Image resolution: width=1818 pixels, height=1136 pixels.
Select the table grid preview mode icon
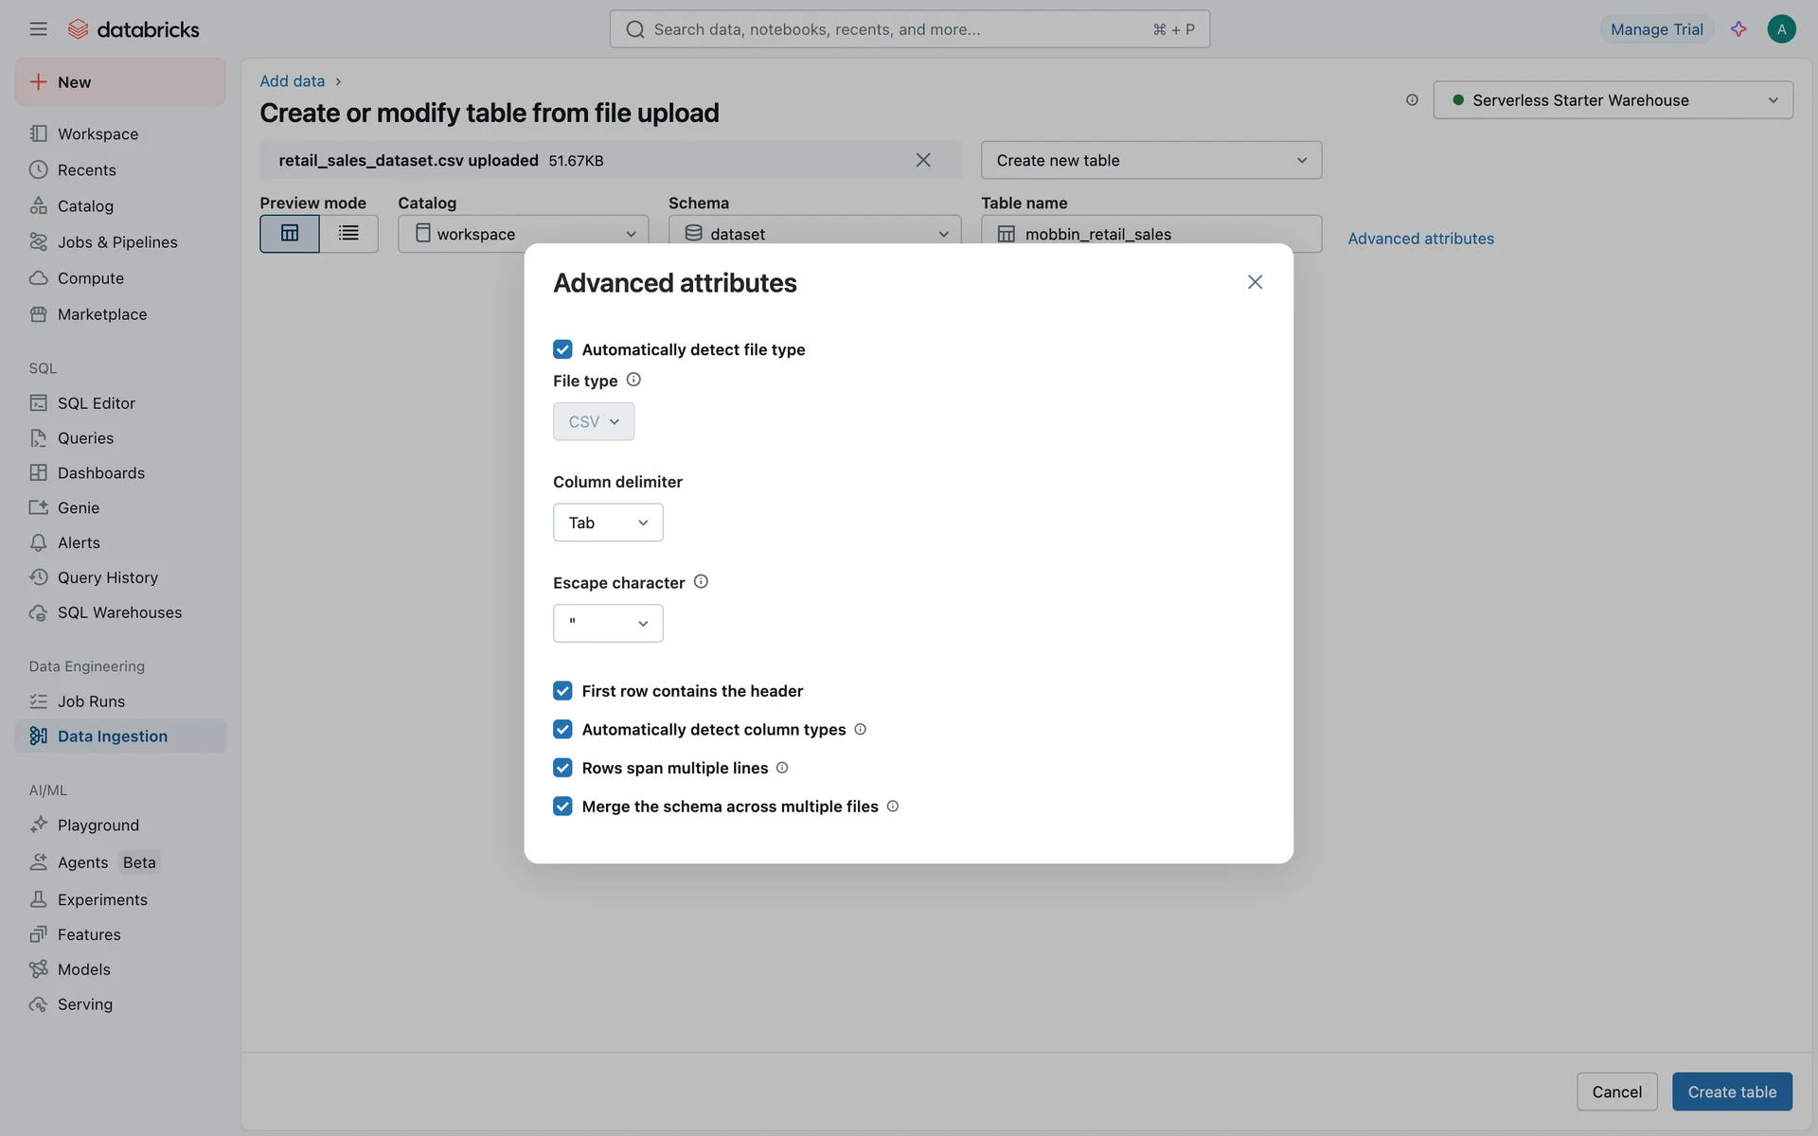pyautogui.click(x=290, y=233)
